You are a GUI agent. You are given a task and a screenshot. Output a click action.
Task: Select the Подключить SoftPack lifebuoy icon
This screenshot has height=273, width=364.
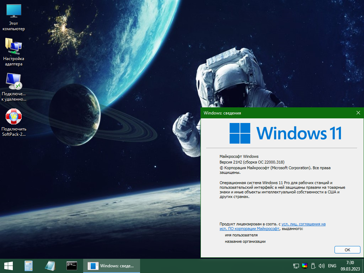point(14,122)
